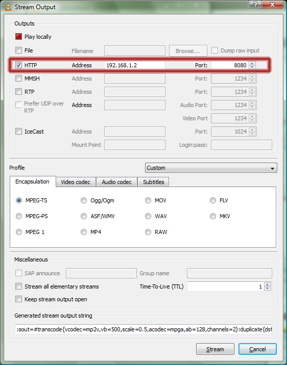This screenshot has height=365, width=287.
Task: Toggle the Play locally checkbox
Action: pos(19,37)
